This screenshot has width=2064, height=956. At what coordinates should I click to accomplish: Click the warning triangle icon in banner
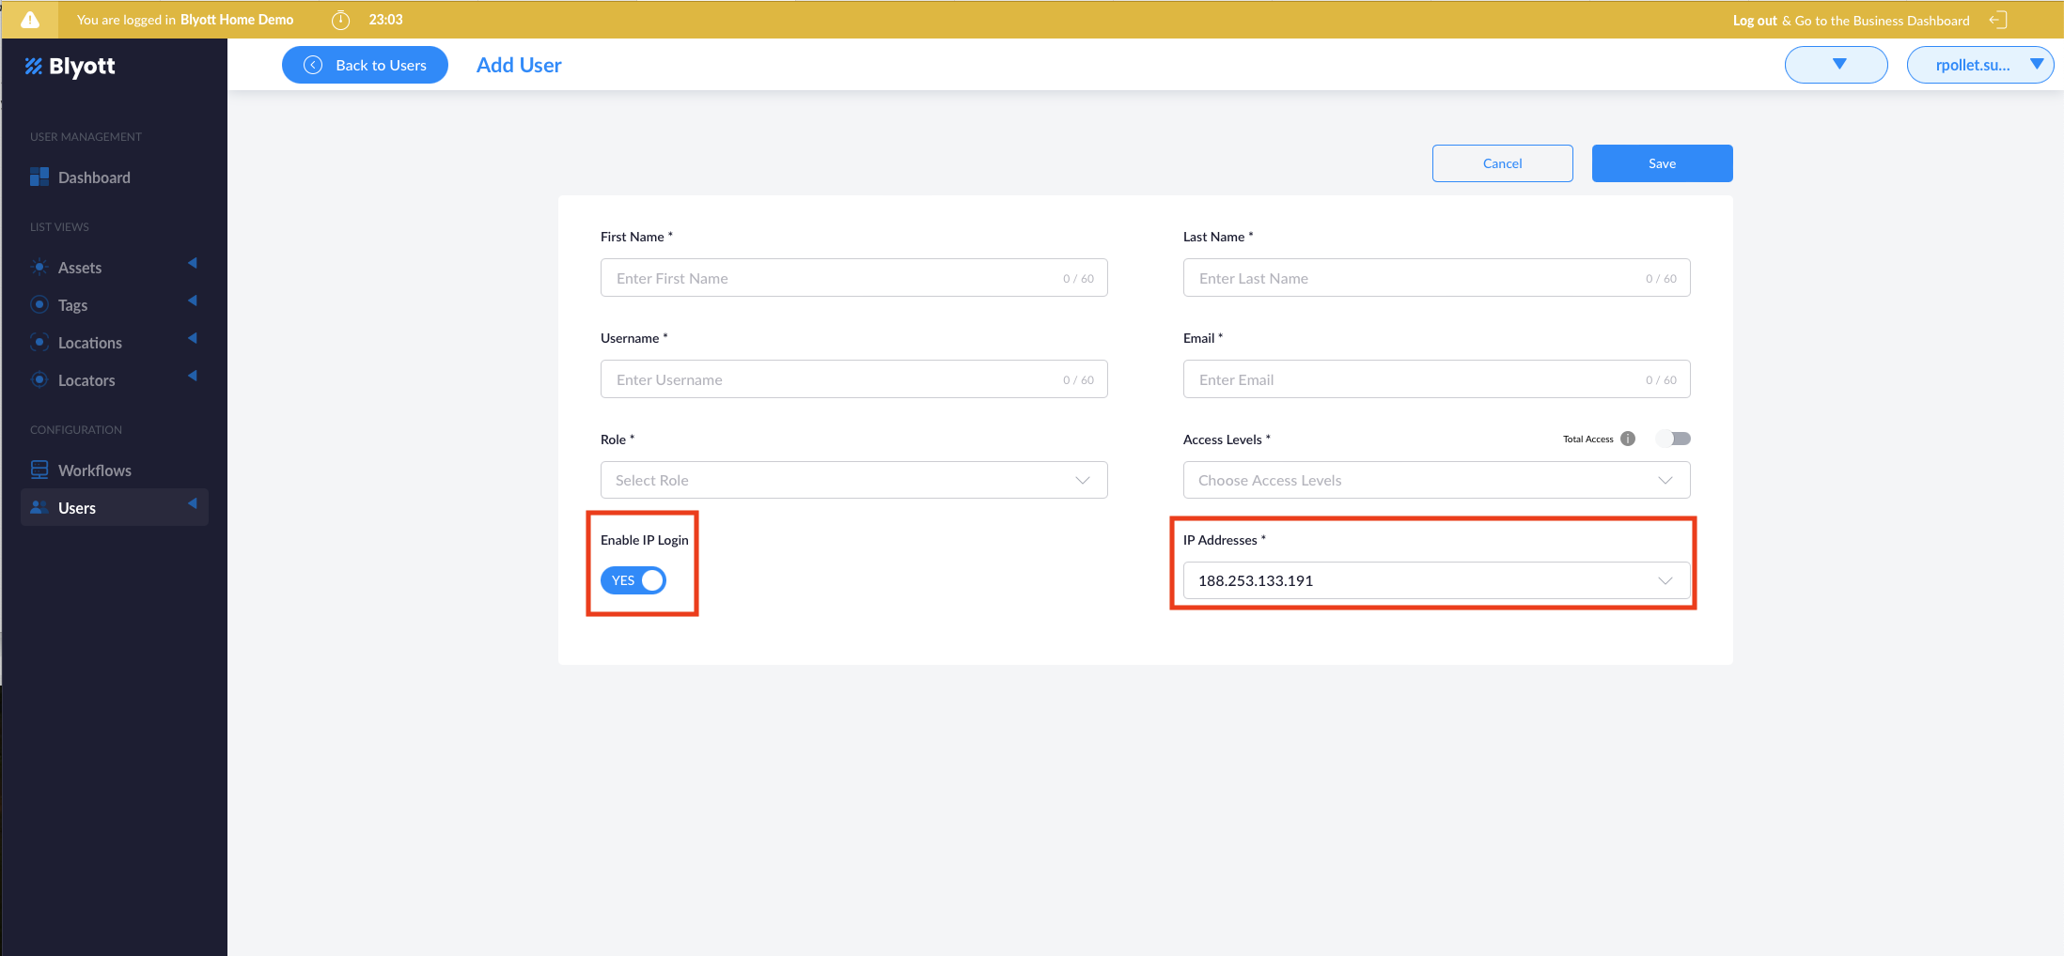pos(30,20)
